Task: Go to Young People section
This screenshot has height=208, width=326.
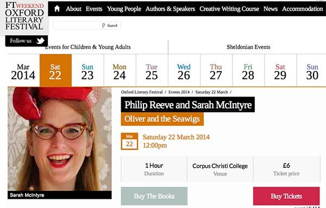Action: pyautogui.click(x=124, y=9)
